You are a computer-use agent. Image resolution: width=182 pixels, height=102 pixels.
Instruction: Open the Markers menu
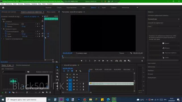pyautogui.click(x=27, y=4)
